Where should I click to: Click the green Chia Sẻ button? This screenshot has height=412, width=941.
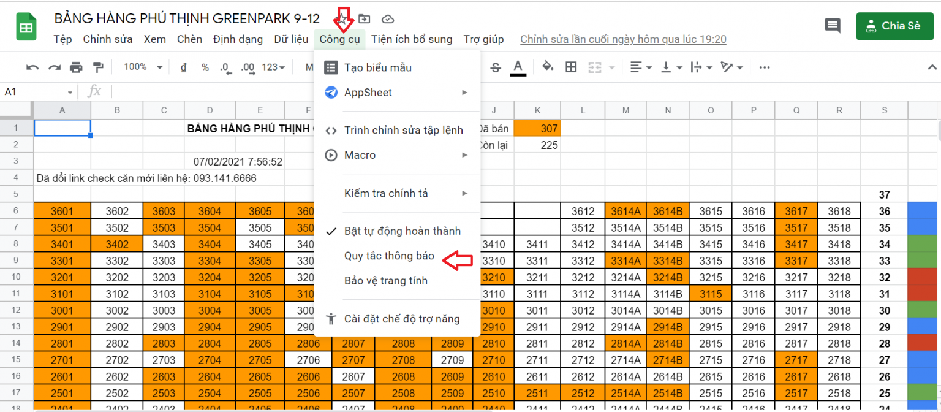pyautogui.click(x=894, y=26)
